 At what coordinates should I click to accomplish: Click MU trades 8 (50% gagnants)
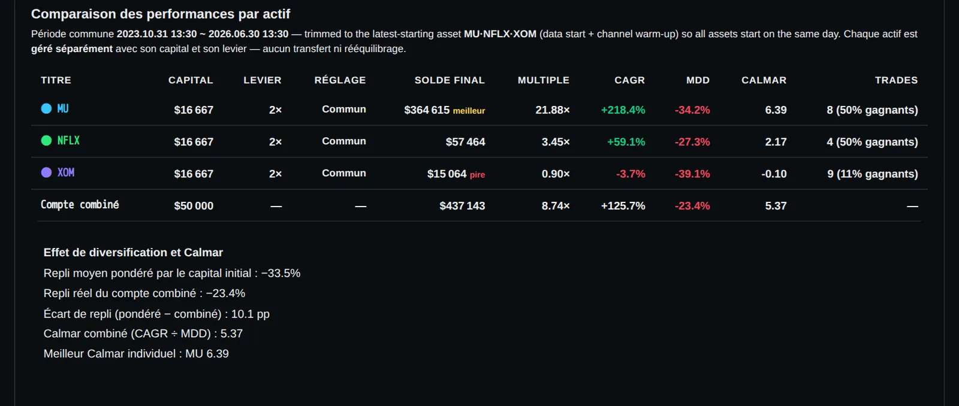[872, 110]
